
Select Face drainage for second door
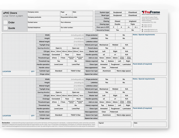pyautogui.click(x=67, y=99)
